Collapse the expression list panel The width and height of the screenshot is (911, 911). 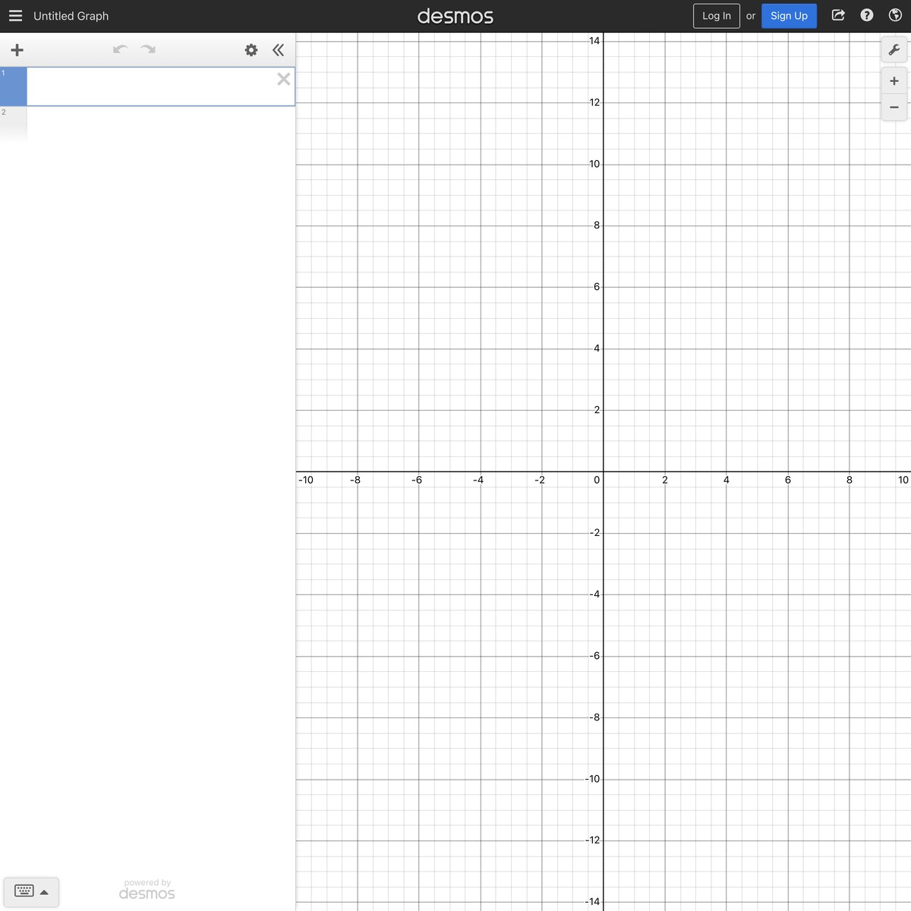coord(279,50)
